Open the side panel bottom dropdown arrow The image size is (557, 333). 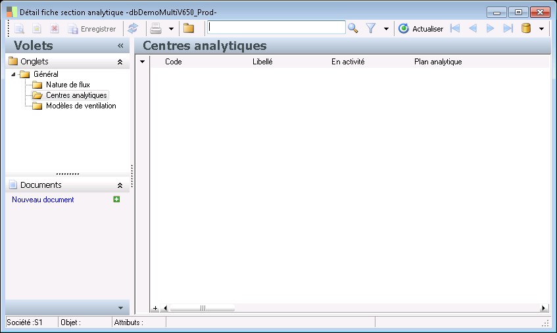coord(120,308)
